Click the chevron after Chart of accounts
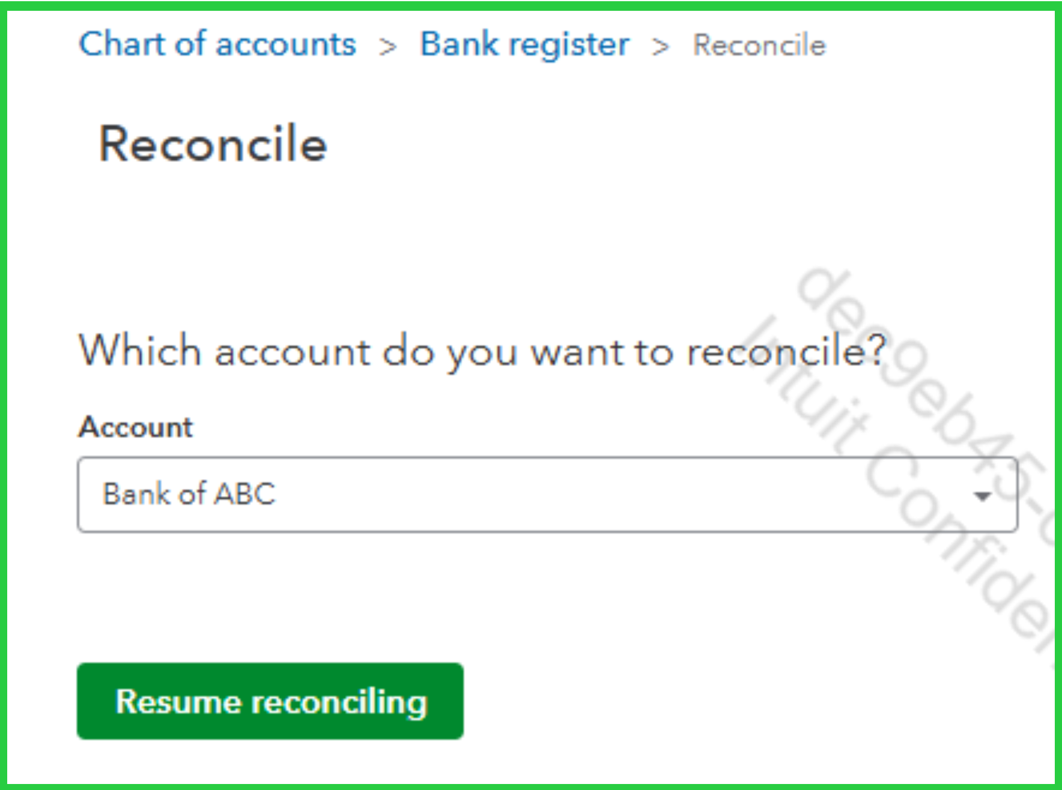This screenshot has height=790, width=1062. pyautogui.click(x=388, y=46)
